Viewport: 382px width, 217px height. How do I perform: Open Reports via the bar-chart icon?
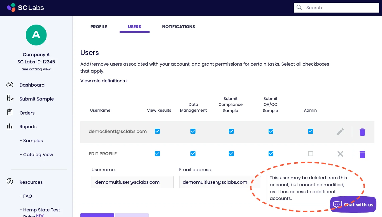10,127
